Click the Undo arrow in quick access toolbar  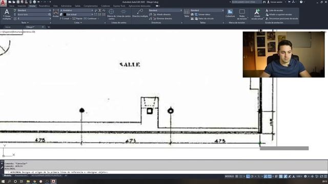point(39,2)
